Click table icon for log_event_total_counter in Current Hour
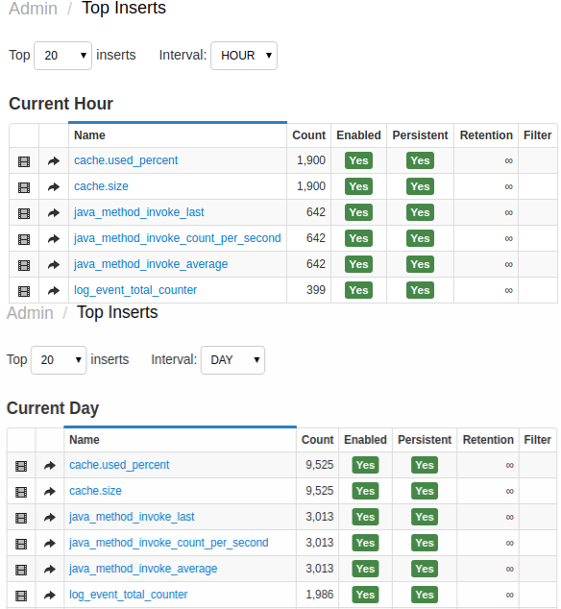561x609 pixels. [x=24, y=291]
